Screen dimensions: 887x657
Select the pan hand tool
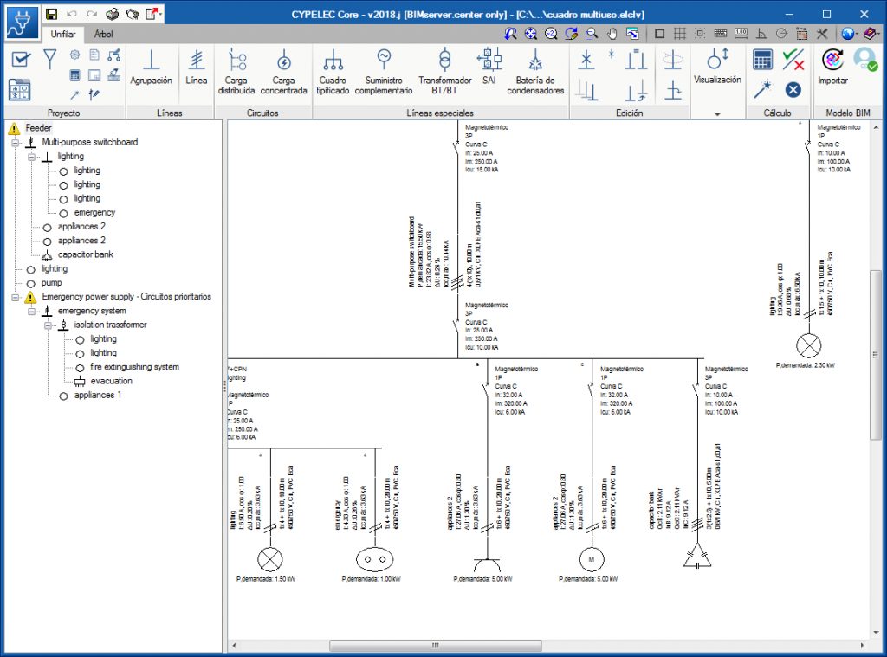click(x=612, y=34)
